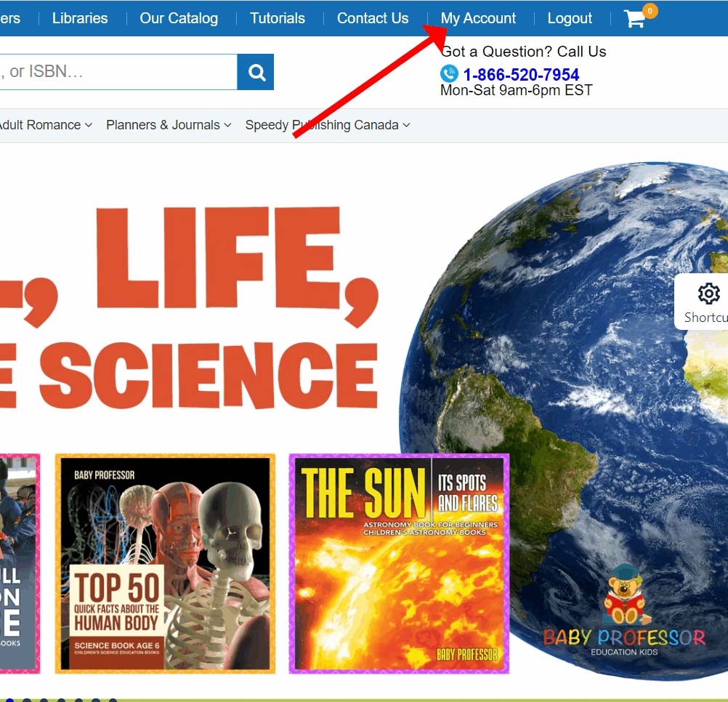Image resolution: width=728 pixels, height=702 pixels.
Task: Click the 'Got a Question? Call Us' text
Action: click(x=523, y=52)
